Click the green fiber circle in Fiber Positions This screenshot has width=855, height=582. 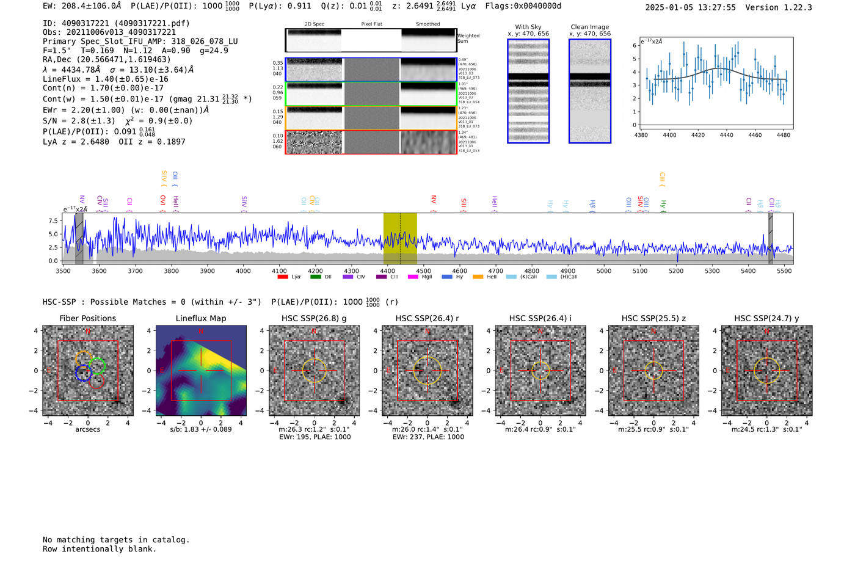coord(97,366)
